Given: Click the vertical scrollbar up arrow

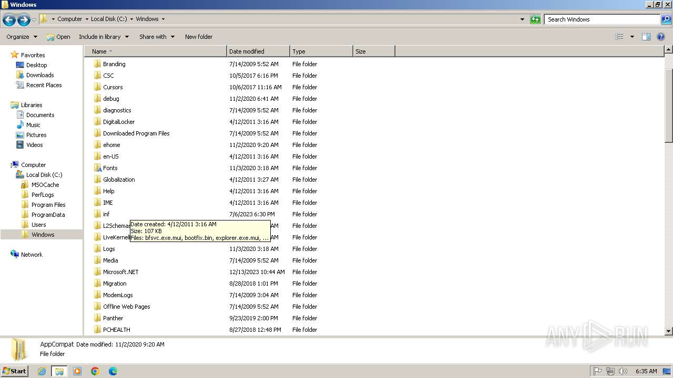Looking at the screenshot, I should pyautogui.click(x=669, y=49).
